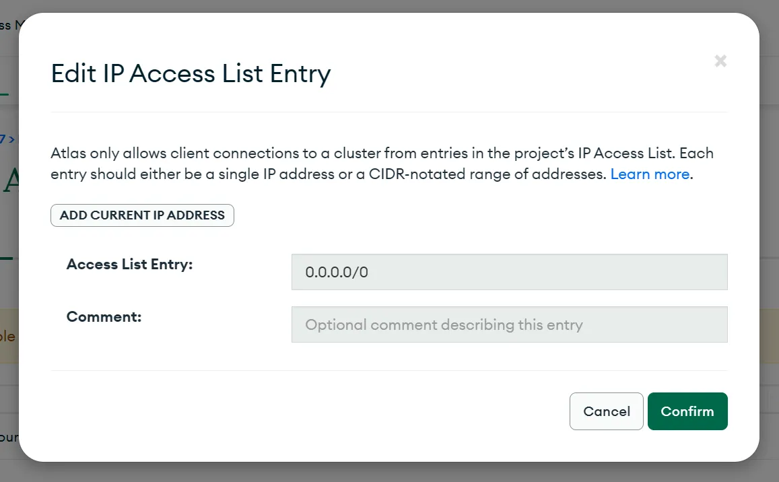Click the Comment label text
Image resolution: width=779 pixels, height=482 pixels.
104,316
